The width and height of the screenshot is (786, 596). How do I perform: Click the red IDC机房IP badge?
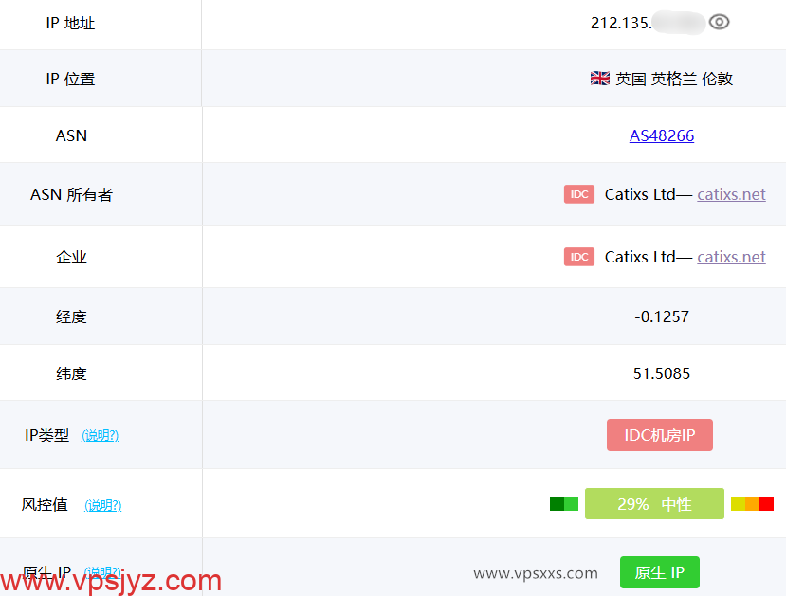(660, 435)
